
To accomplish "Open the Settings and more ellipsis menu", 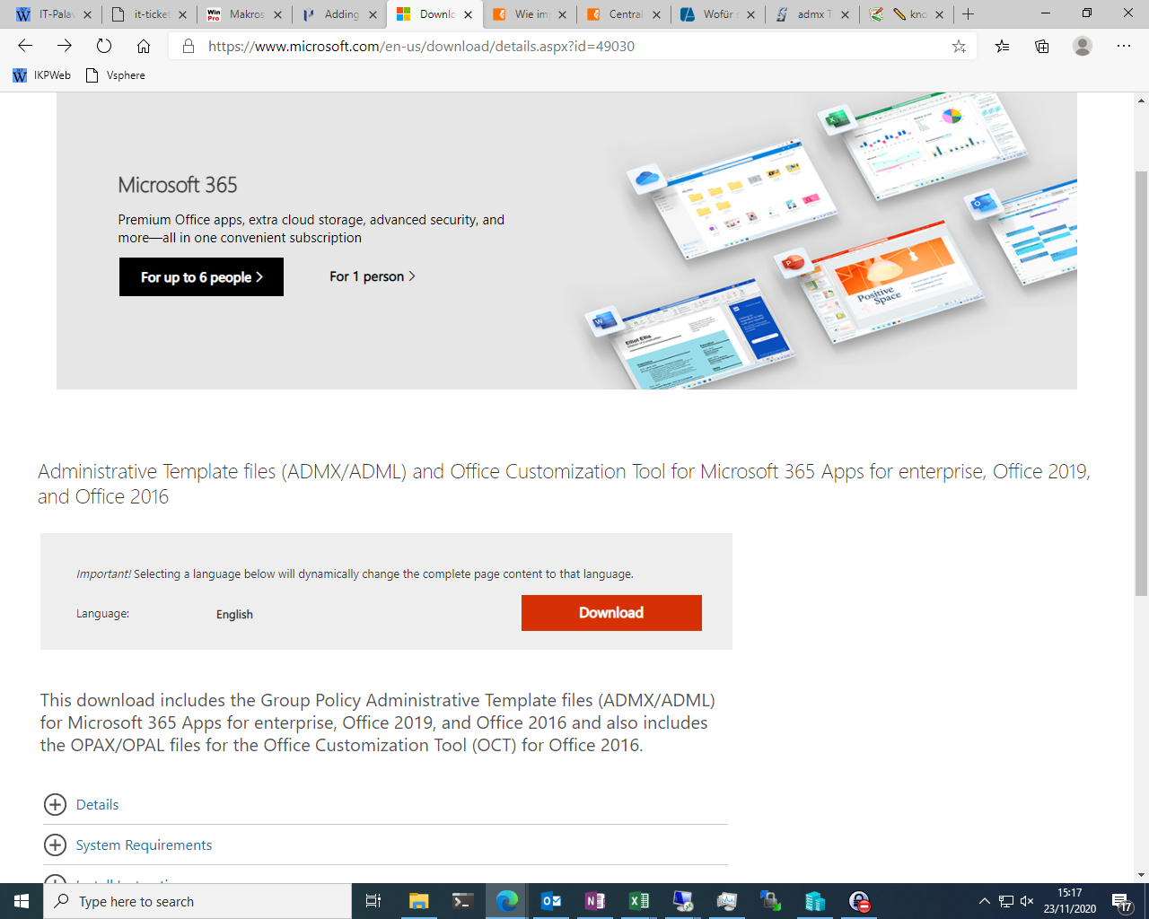I will [x=1124, y=47].
